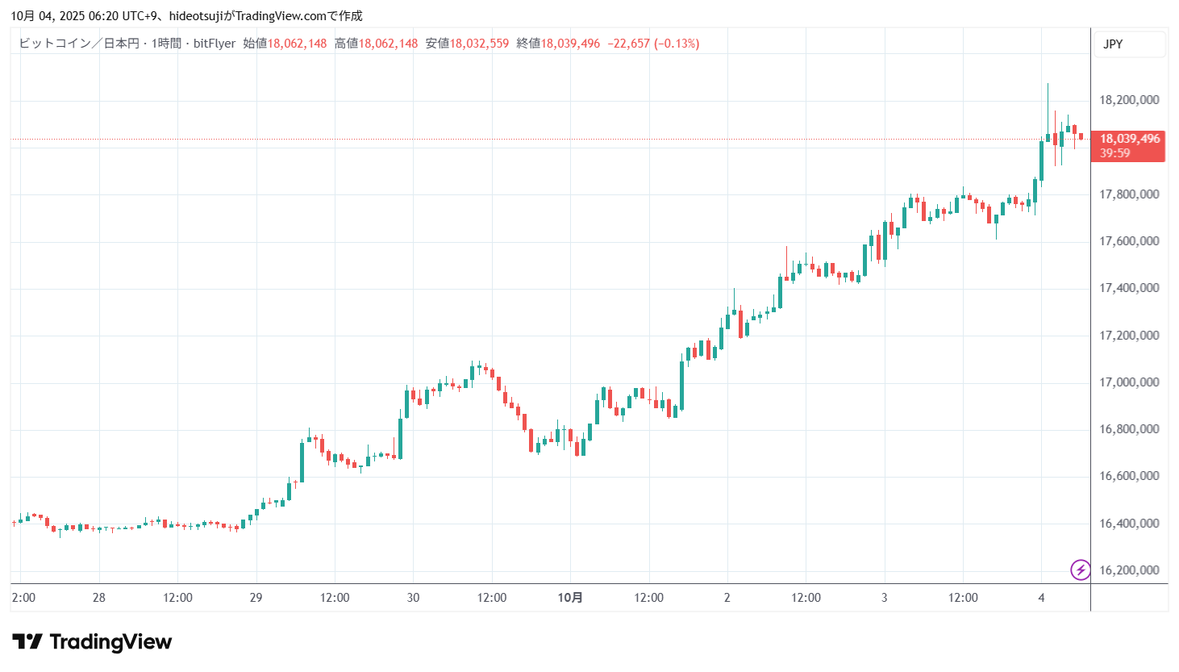Click the 1時間 interval in the legend
Screen dimensions: 1179x672
pyautogui.click(x=166, y=44)
